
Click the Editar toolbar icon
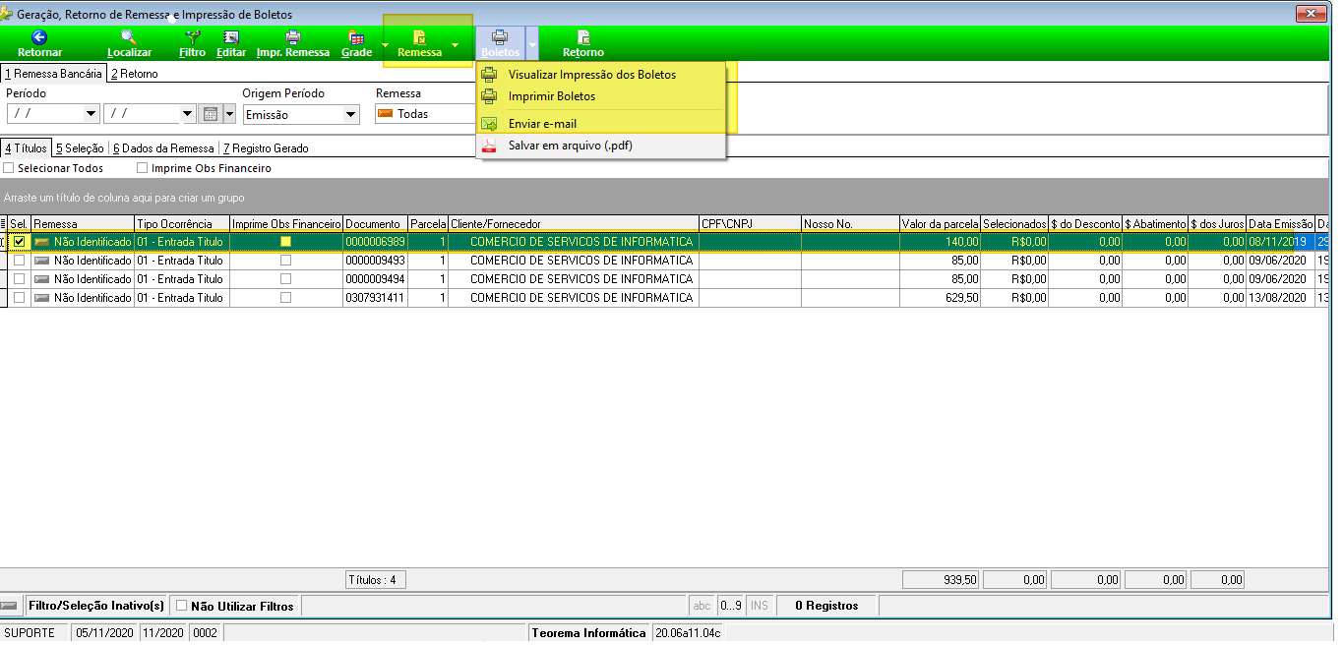click(x=231, y=36)
